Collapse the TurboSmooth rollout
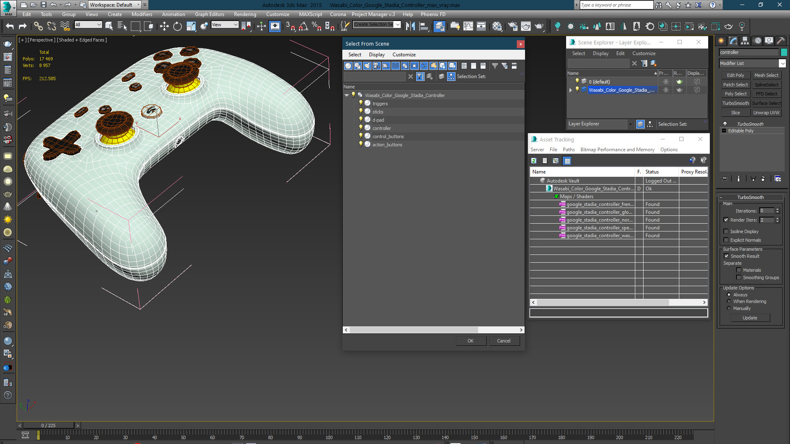The width and height of the screenshot is (790, 444). (750, 197)
